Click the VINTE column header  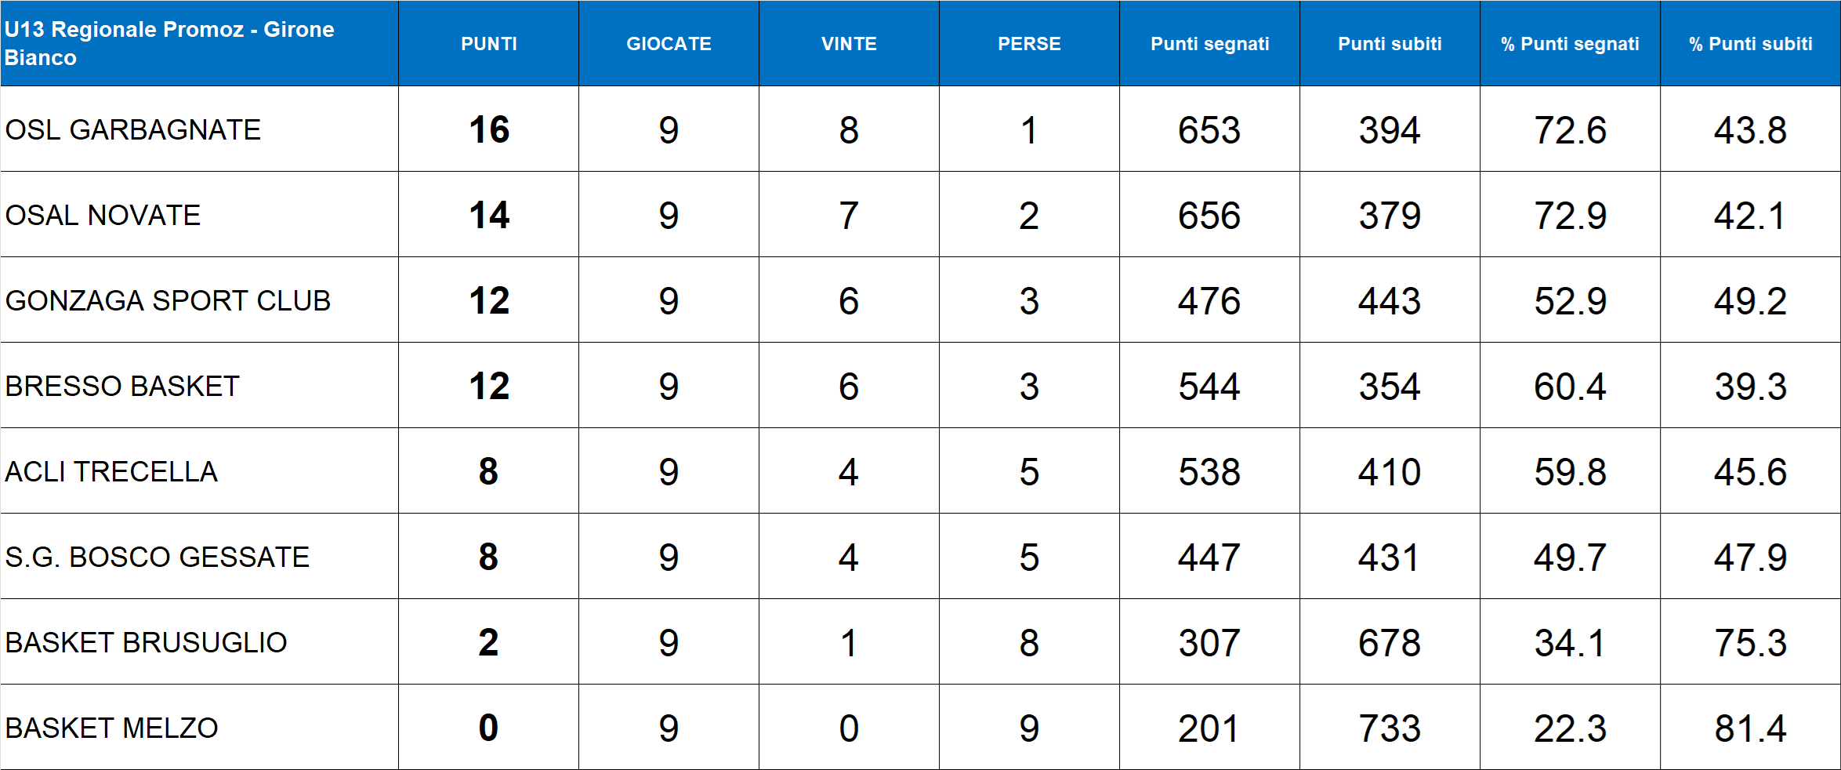pos(849,44)
